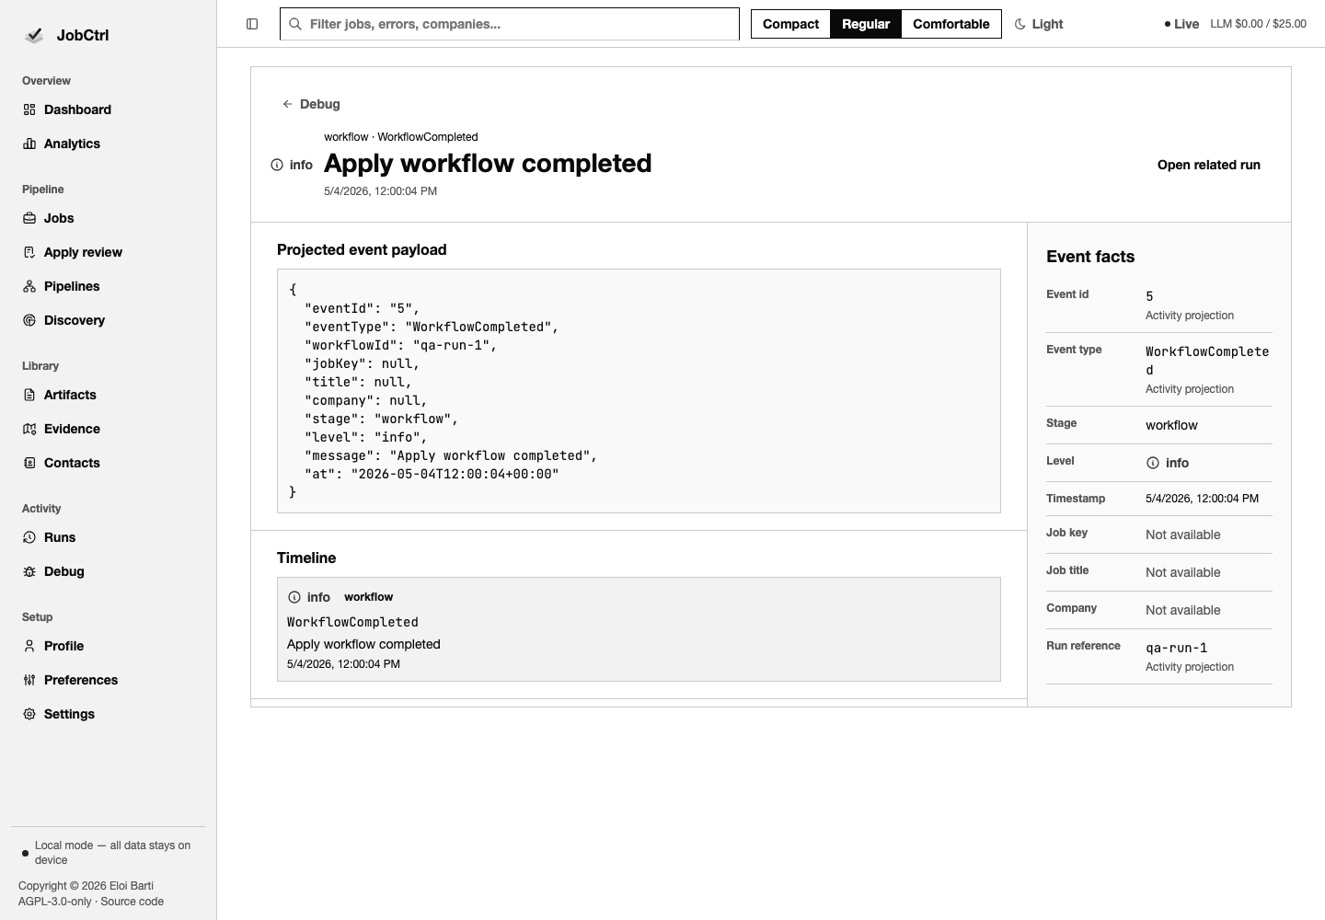Click the qa-run-1 run reference value
Screen dimensions: 1325x920
[x=1176, y=648]
